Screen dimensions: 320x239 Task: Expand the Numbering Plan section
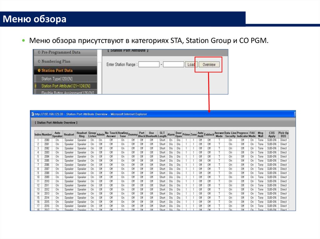pyautogui.click(x=56, y=61)
